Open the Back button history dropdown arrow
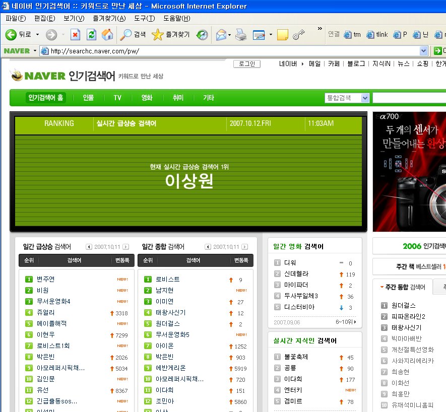Image resolution: width=446 pixels, height=412 pixels. click(37, 35)
